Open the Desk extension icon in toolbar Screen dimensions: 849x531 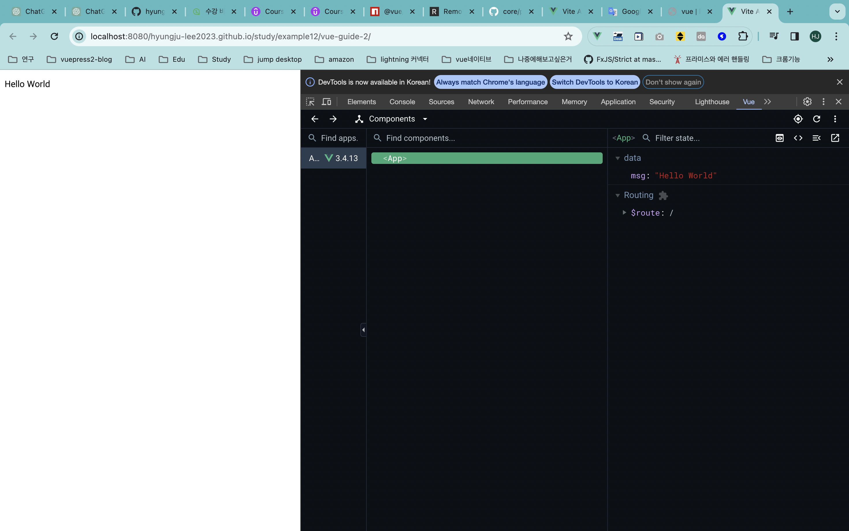click(618, 36)
